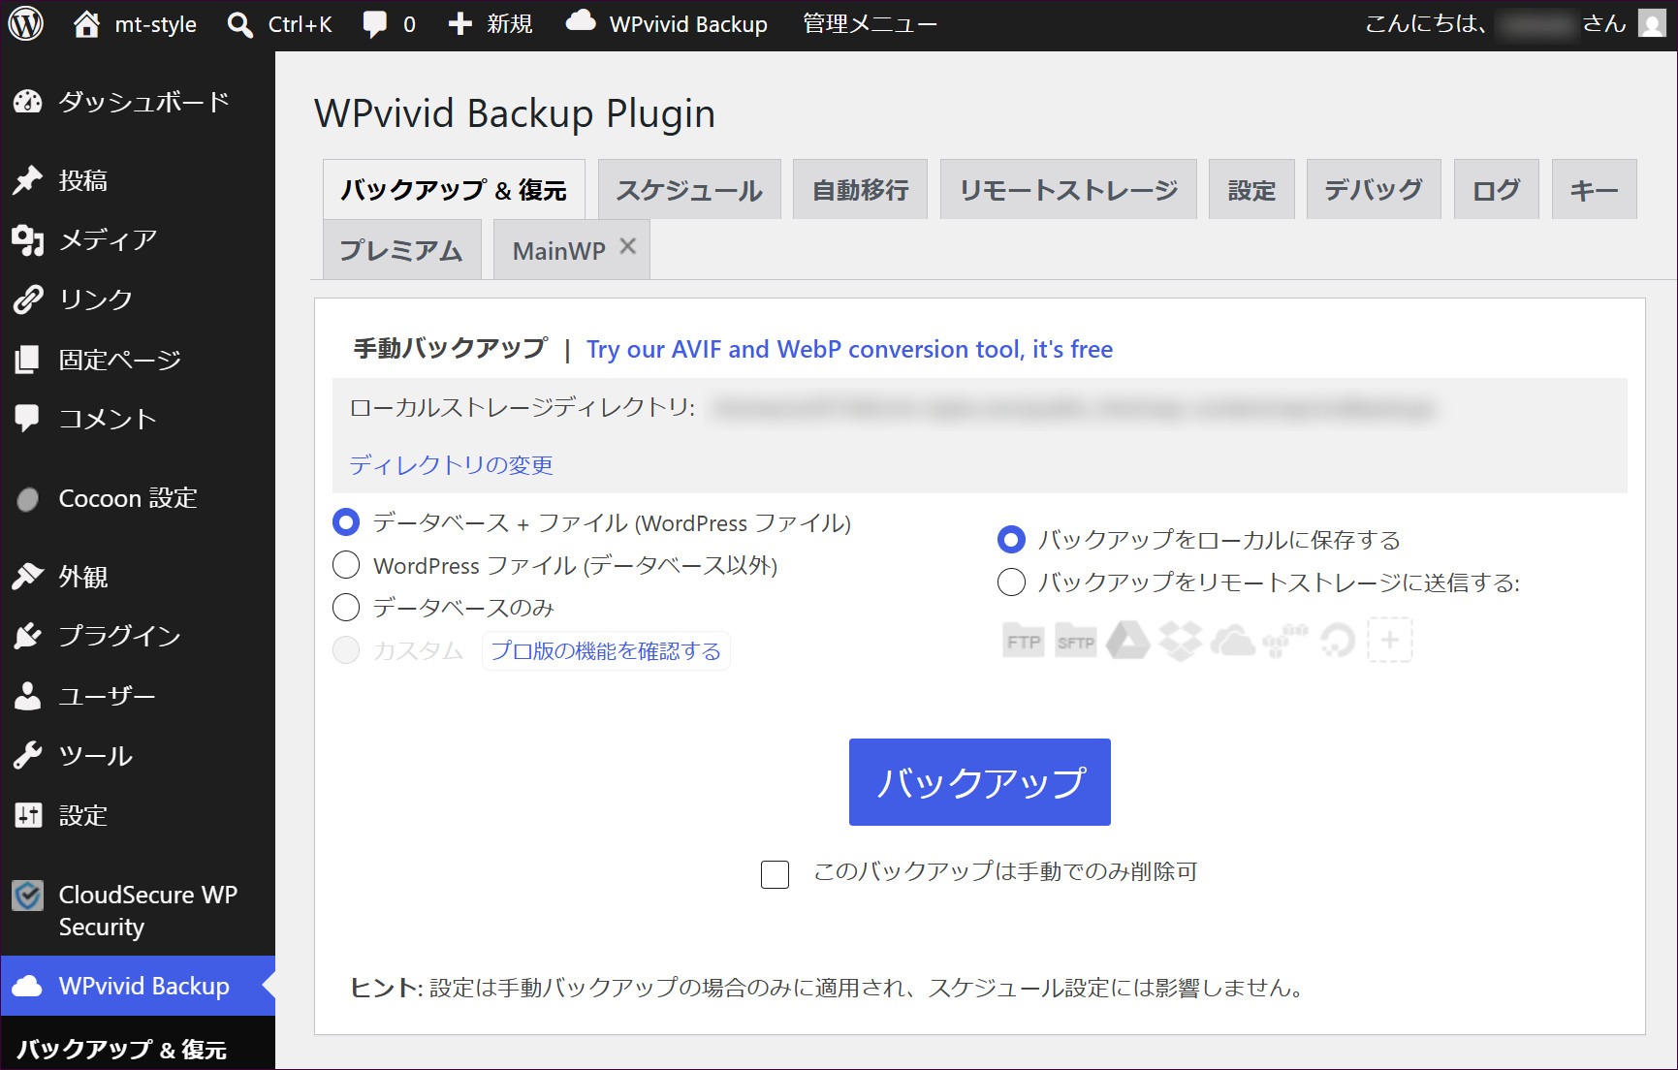Click the 設定 sliders icon in the sidebar
This screenshot has height=1070, width=1678.
click(x=28, y=814)
